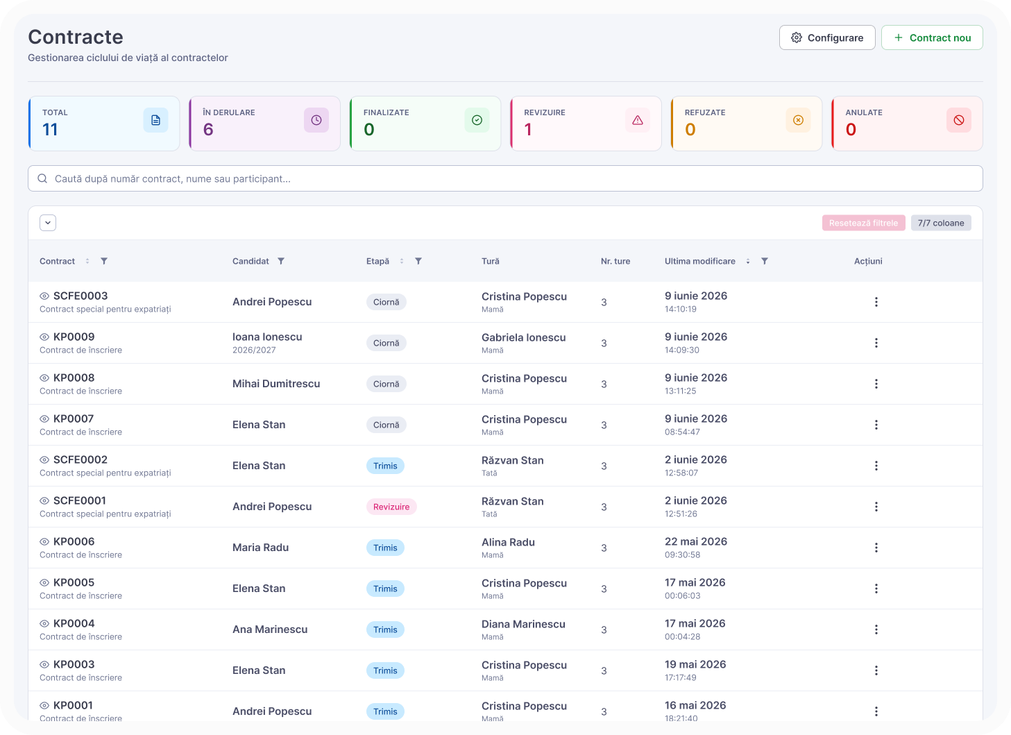Image resolution: width=1011 pixels, height=735 pixels.
Task: Open actions menu for KP0007 row
Action: coord(876,425)
